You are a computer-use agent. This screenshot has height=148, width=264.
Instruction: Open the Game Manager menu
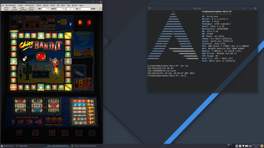11,5
